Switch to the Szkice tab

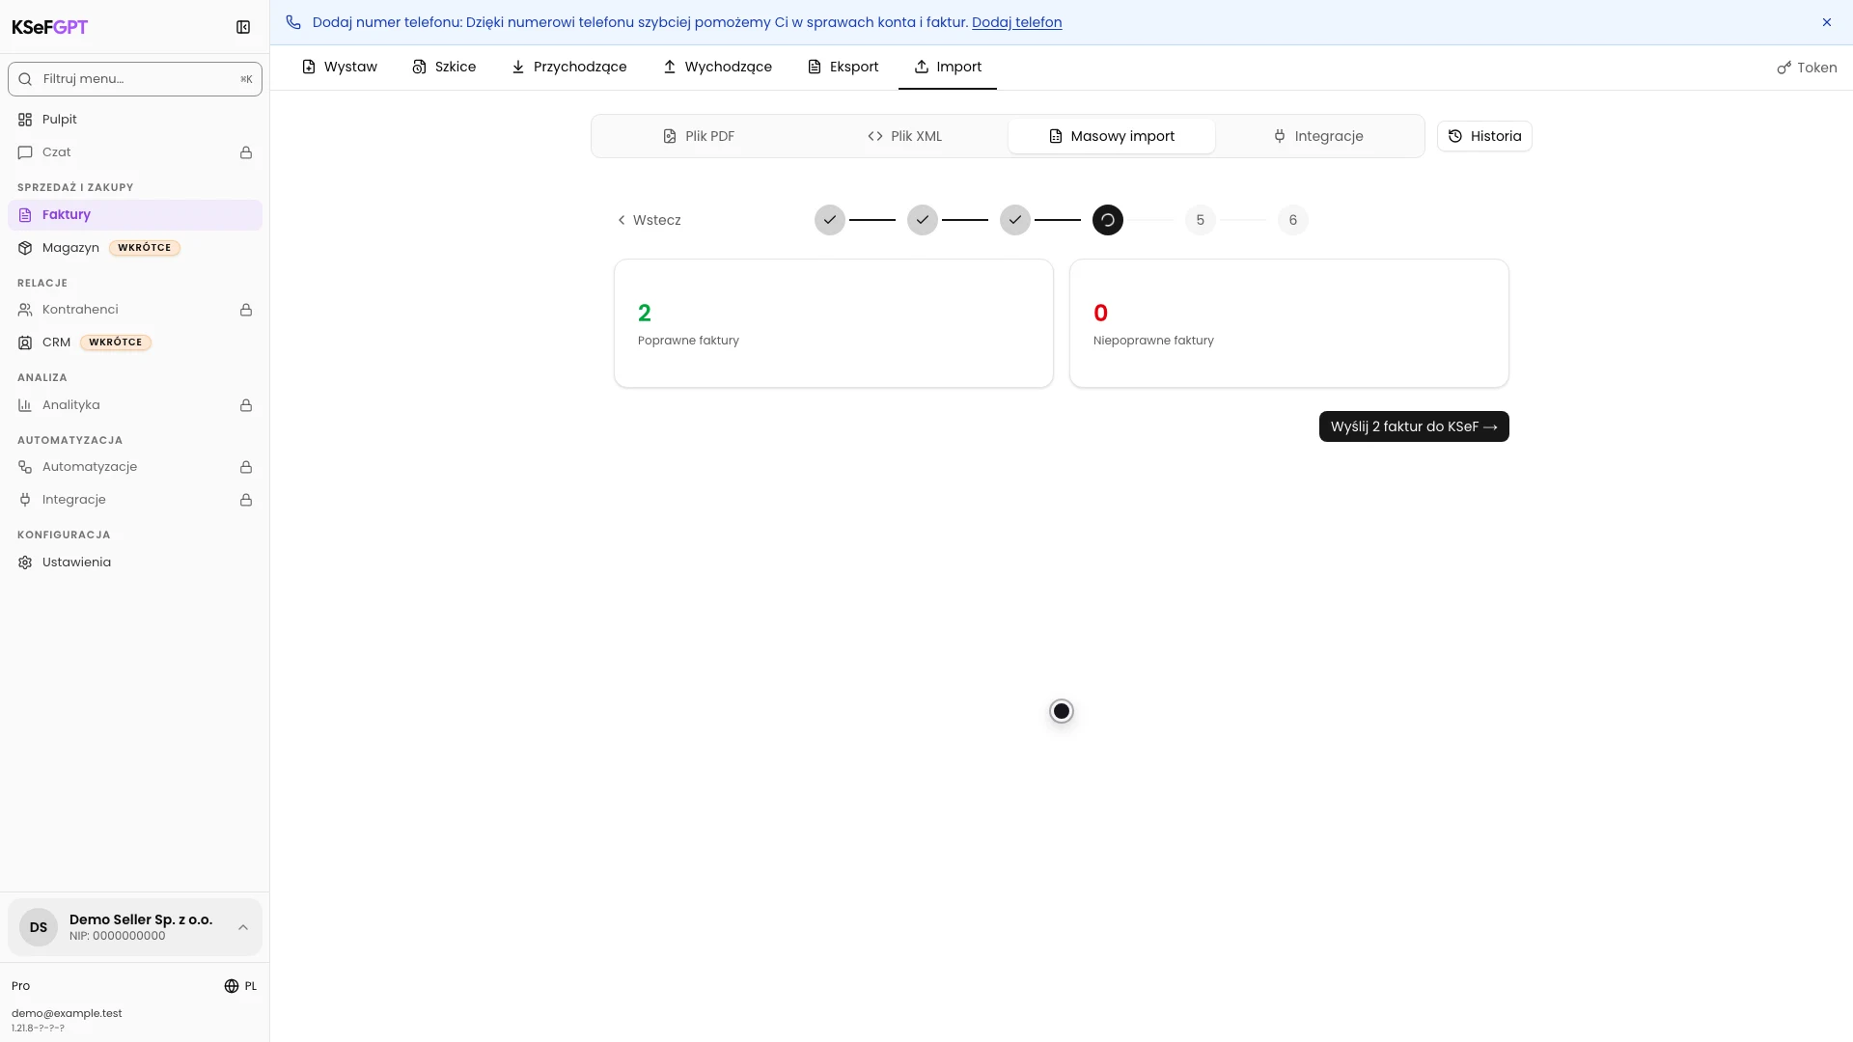(x=444, y=67)
